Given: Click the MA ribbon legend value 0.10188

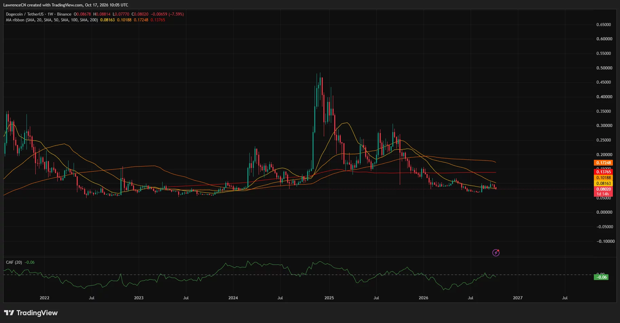Looking at the screenshot, I should pos(124,20).
